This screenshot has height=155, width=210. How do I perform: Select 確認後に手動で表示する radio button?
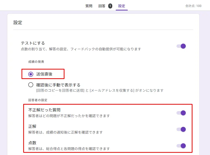[x=31, y=85]
